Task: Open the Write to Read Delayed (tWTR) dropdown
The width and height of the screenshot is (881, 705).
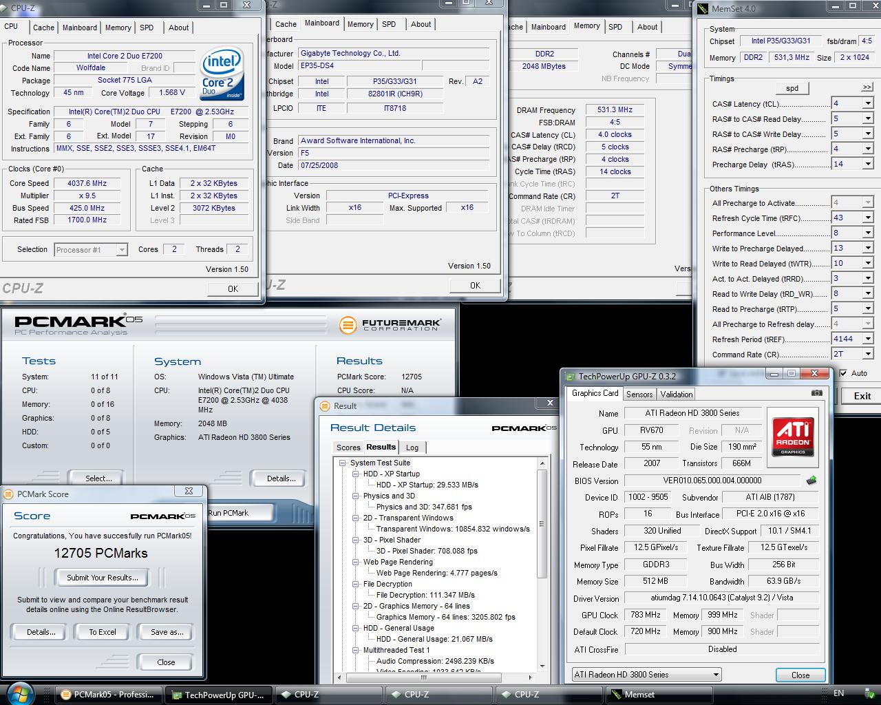Action: click(867, 264)
